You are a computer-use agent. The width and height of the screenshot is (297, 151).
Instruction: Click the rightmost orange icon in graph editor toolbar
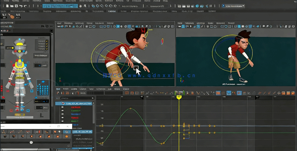pos(293,93)
